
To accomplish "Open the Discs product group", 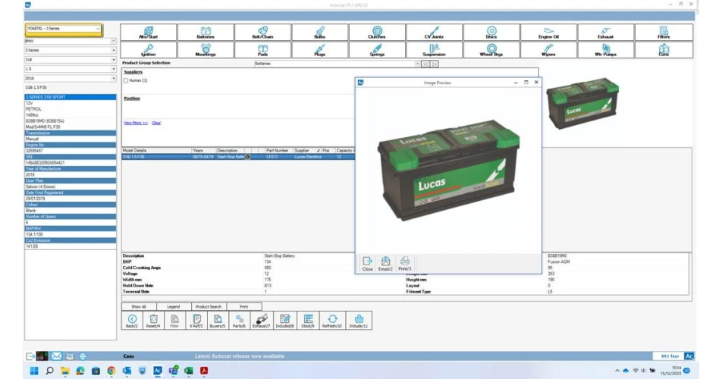I will click(x=491, y=33).
